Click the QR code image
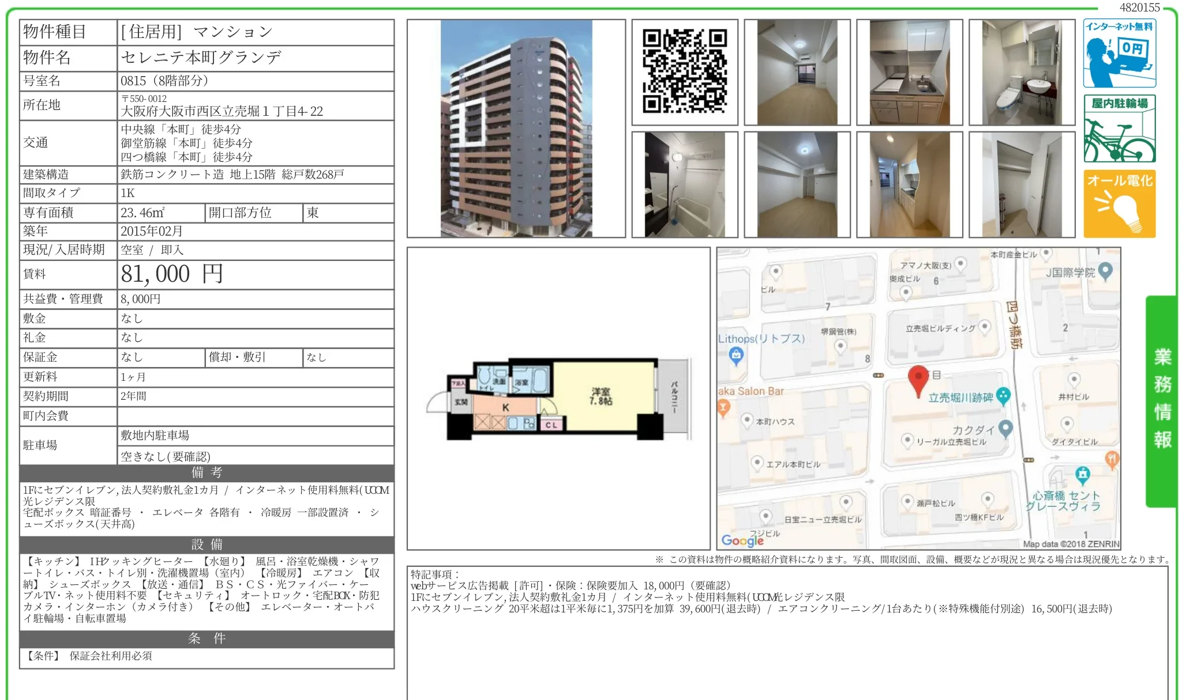Screen dimensions: 1186x700 coord(685,72)
